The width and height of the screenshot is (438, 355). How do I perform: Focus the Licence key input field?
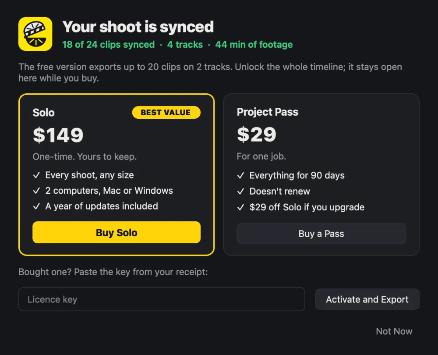[162, 299]
